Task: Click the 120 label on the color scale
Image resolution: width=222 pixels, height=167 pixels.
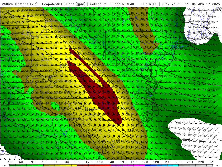Action: click(x=89, y=162)
